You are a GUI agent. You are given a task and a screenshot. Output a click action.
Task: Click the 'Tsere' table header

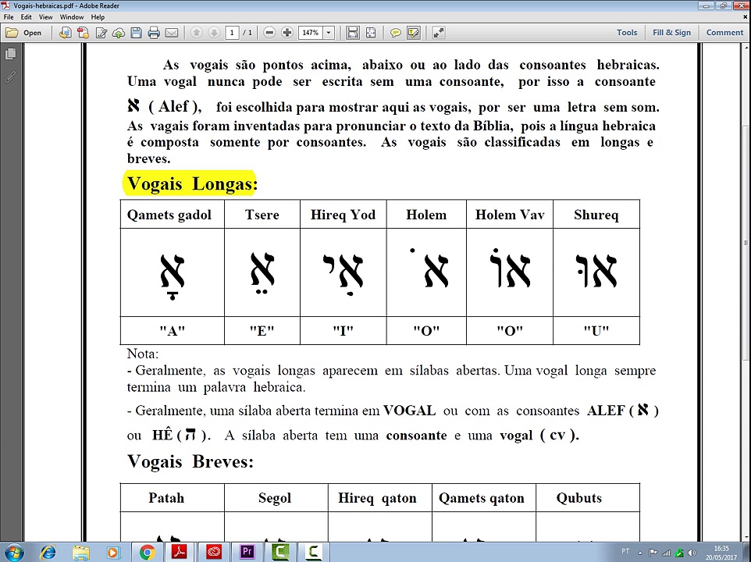(262, 215)
